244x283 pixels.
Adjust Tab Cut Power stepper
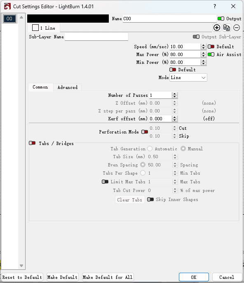pyautogui.click(x=175, y=190)
